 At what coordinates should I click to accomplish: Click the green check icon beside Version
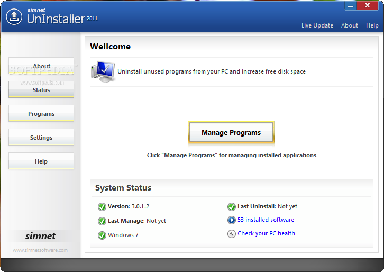tap(102, 207)
